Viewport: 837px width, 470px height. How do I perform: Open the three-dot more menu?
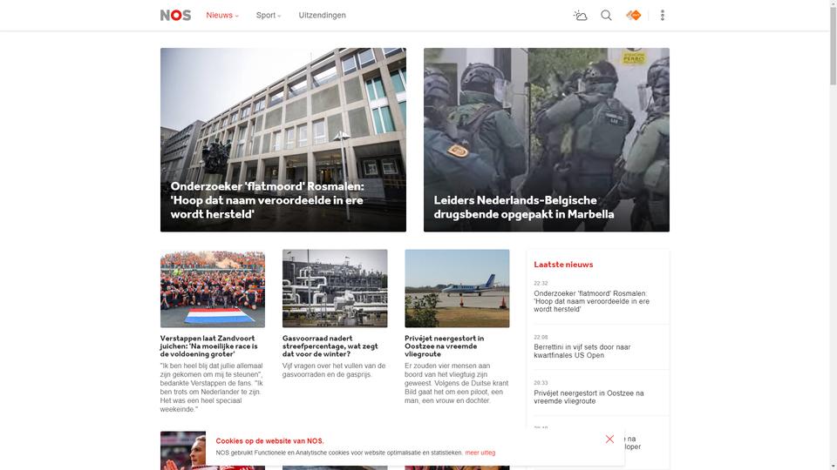(x=663, y=16)
